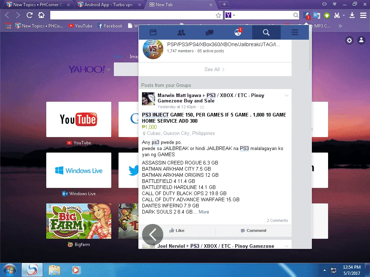
Task: Expand options for Marwin Matt Igawa post
Action: 287,95
